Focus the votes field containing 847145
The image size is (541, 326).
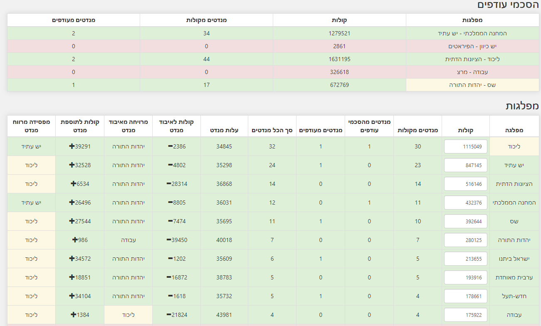pyautogui.click(x=466, y=165)
